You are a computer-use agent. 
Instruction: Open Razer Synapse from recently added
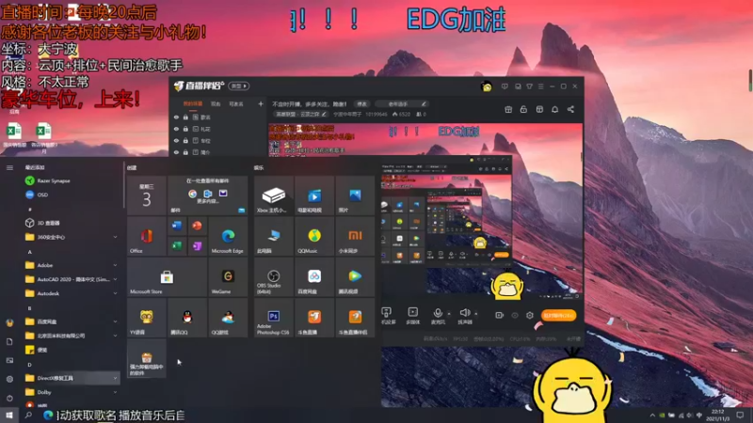[x=72, y=180]
